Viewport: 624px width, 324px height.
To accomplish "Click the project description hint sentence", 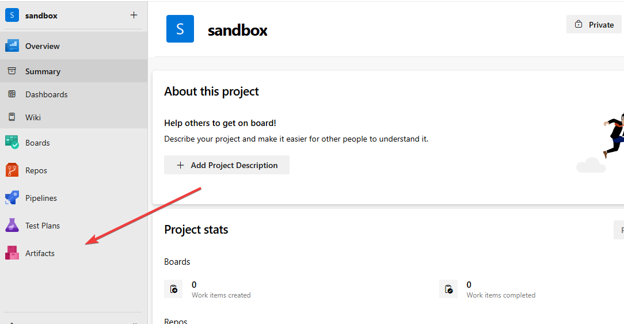I will [x=296, y=139].
